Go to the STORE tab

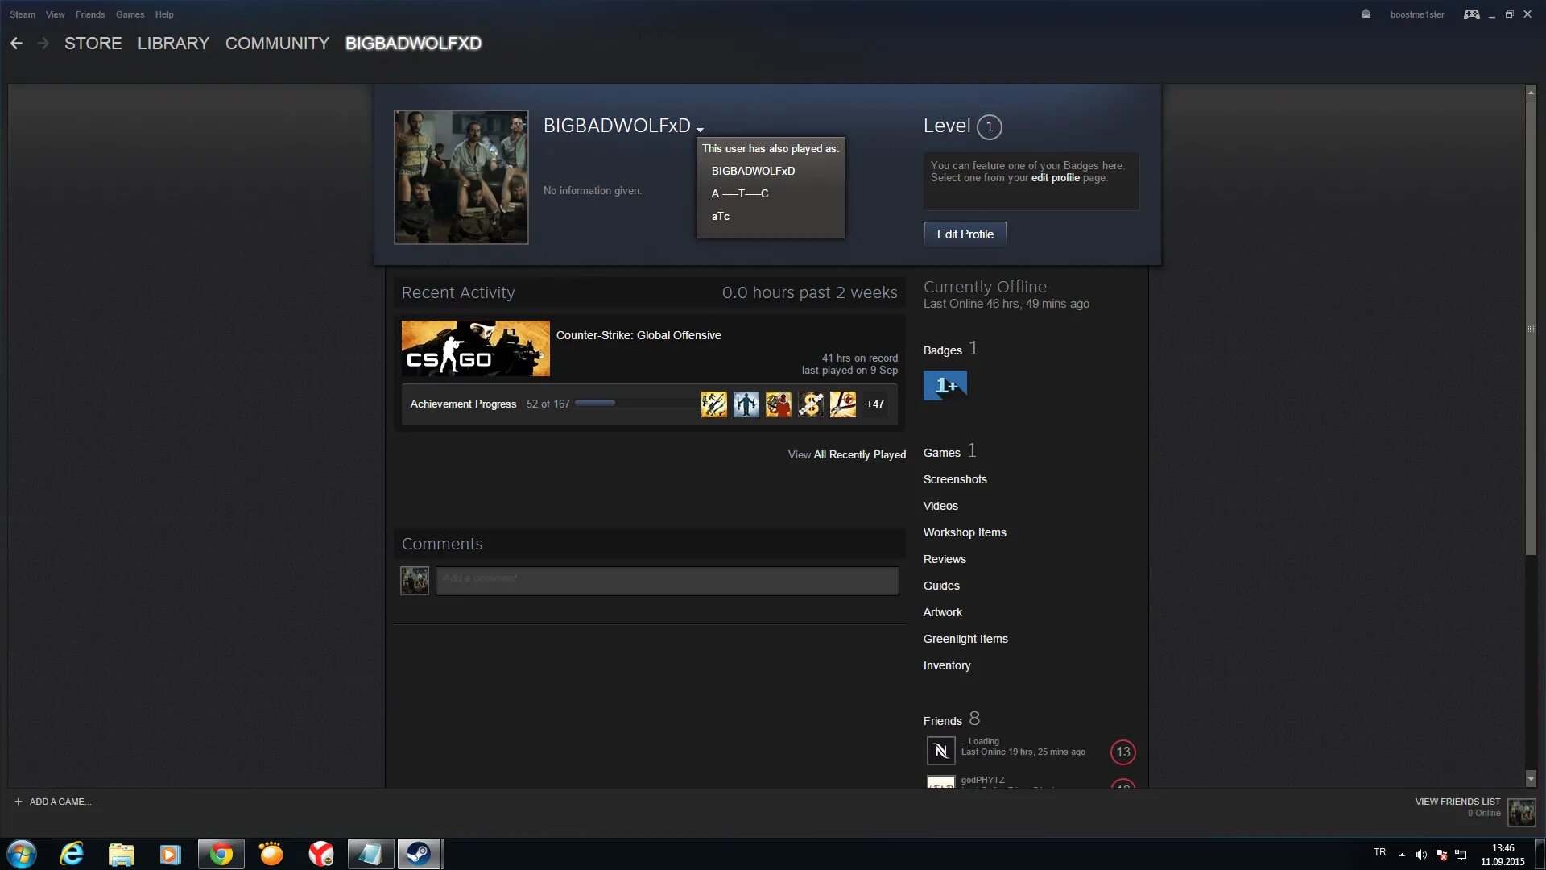(93, 43)
